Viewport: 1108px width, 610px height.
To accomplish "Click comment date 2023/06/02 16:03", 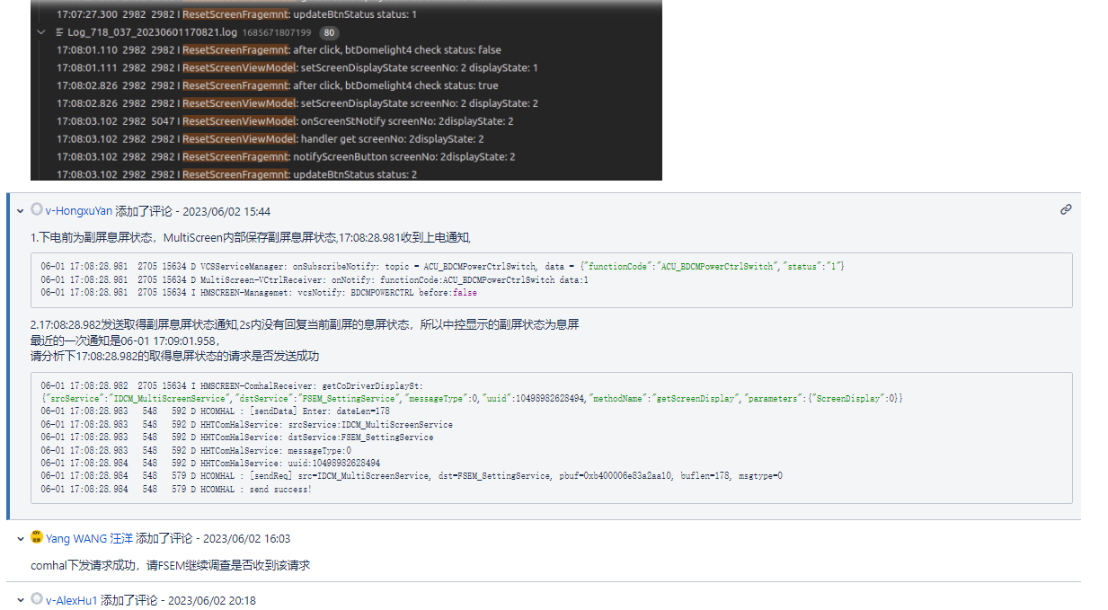I will [247, 538].
